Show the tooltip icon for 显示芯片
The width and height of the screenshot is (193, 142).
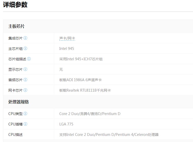click(25, 69)
